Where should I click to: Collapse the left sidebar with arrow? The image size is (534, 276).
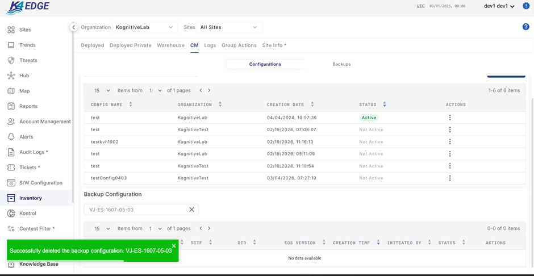[x=73, y=27]
